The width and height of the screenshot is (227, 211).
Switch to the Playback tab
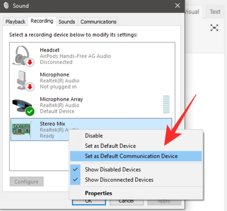[x=15, y=22]
